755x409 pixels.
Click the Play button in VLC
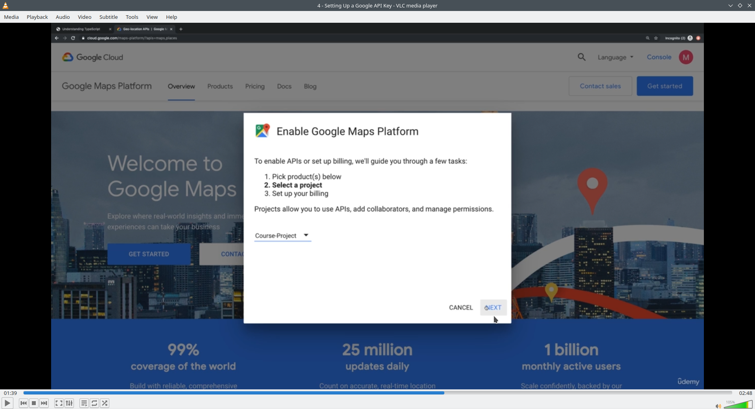[x=7, y=403]
